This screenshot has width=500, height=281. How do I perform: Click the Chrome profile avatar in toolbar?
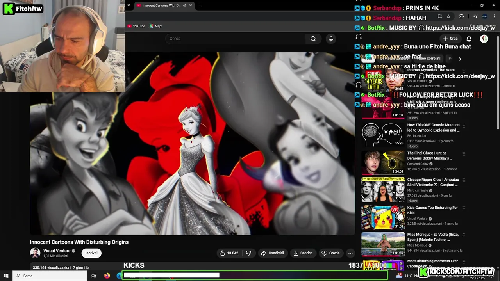tap(485, 16)
